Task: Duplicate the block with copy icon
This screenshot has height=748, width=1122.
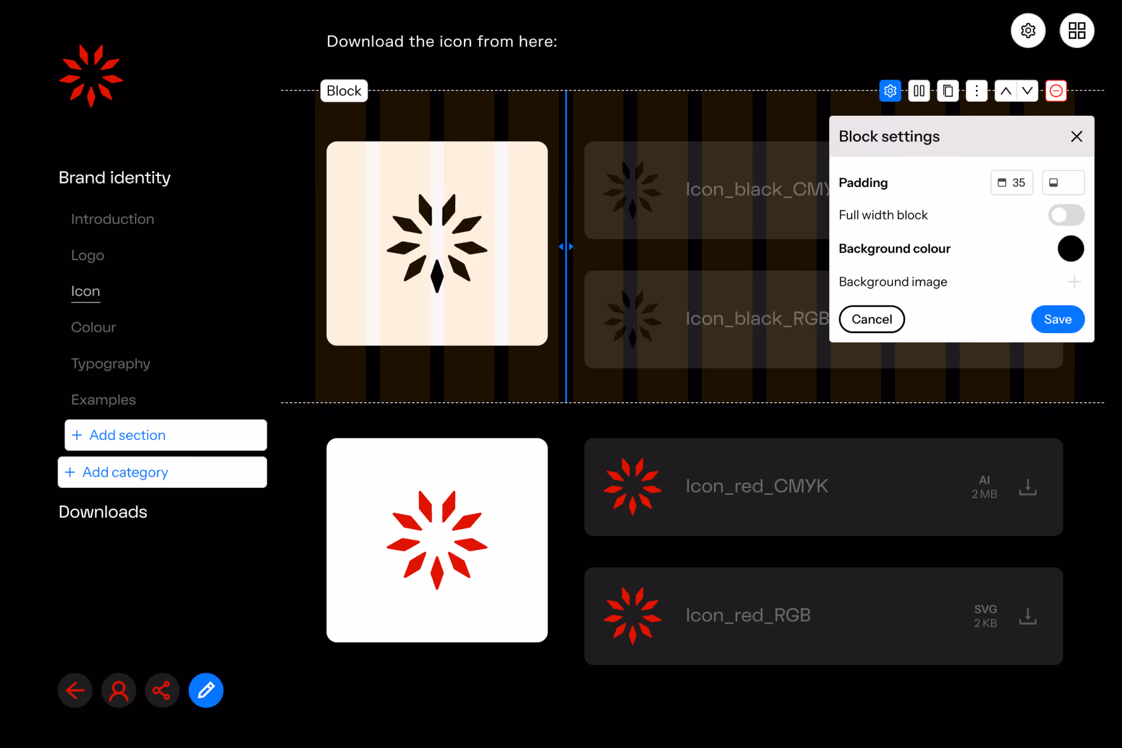Action: (x=948, y=91)
